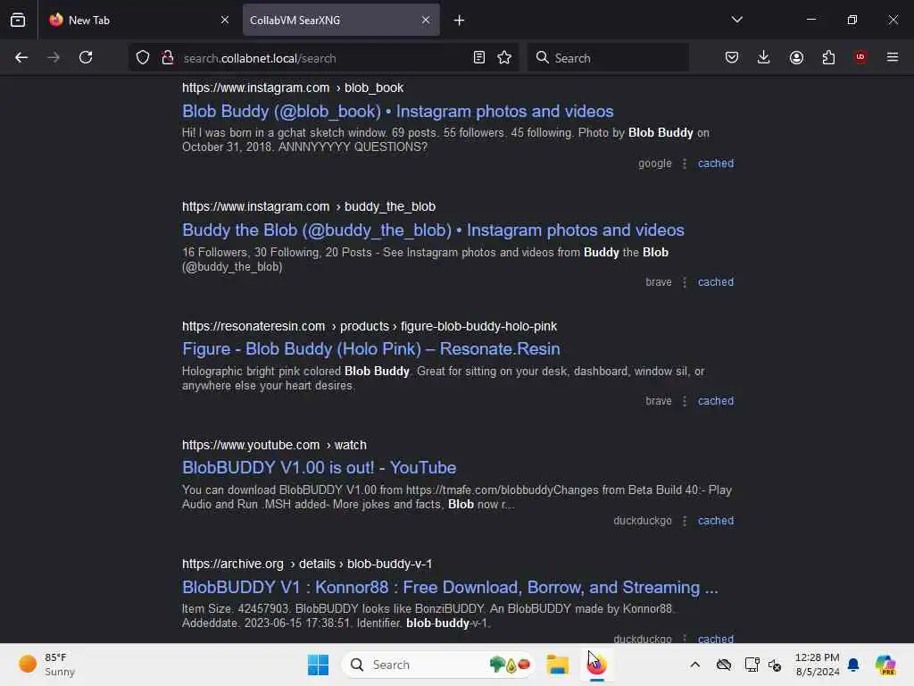Open options dots for the Resonate.Resin result

point(685,402)
